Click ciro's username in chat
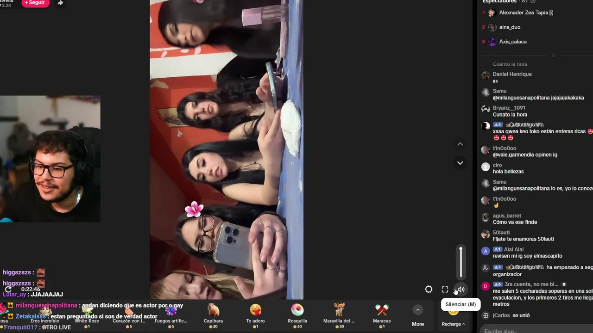593x333 pixels. click(x=497, y=165)
